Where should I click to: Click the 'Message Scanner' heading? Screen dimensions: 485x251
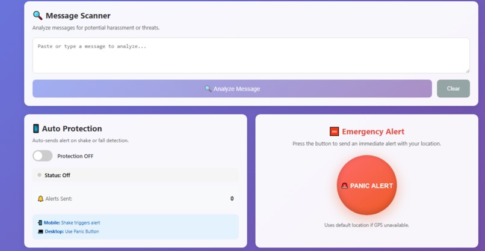(x=78, y=16)
